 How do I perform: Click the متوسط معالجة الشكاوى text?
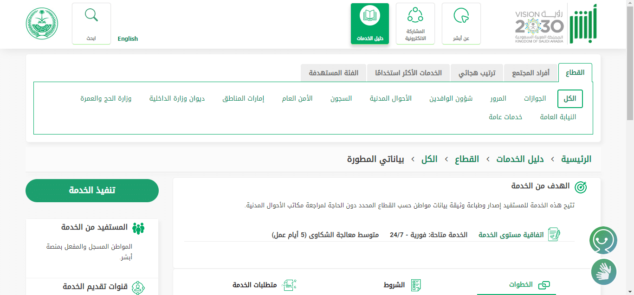(325, 235)
